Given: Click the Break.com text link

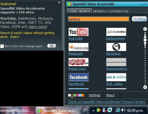Looking at the screenshot, I should point(77,69).
